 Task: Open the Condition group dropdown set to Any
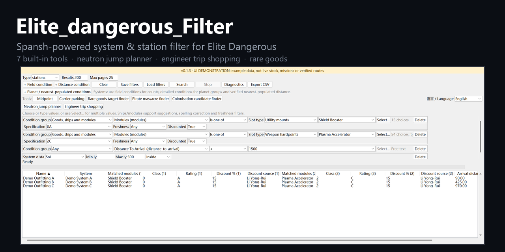[x=82, y=149]
